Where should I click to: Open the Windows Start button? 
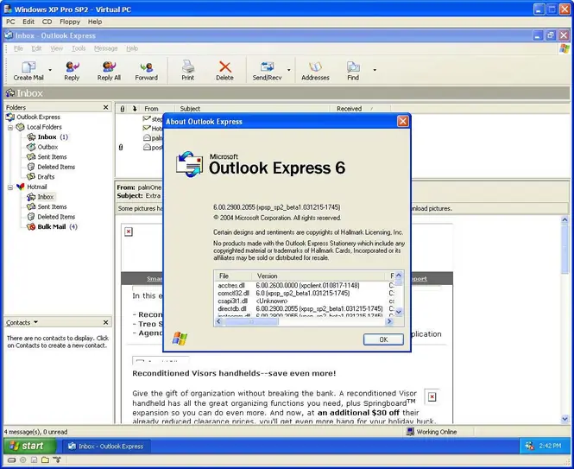(29, 446)
